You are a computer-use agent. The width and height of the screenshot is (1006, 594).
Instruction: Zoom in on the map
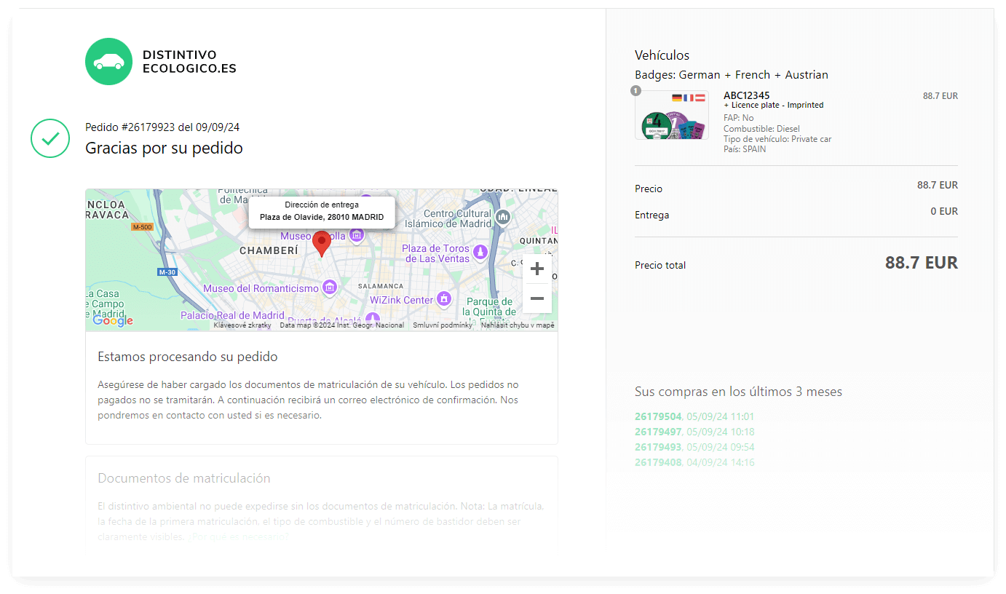(x=536, y=269)
